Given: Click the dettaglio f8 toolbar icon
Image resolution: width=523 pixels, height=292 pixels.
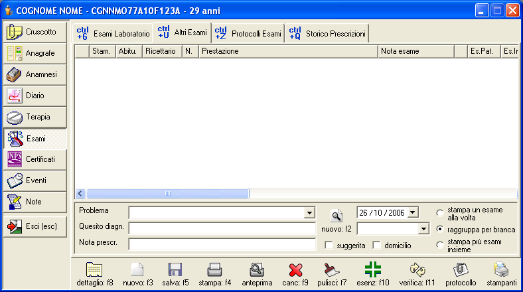Looking at the screenshot, I should (x=96, y=270).
